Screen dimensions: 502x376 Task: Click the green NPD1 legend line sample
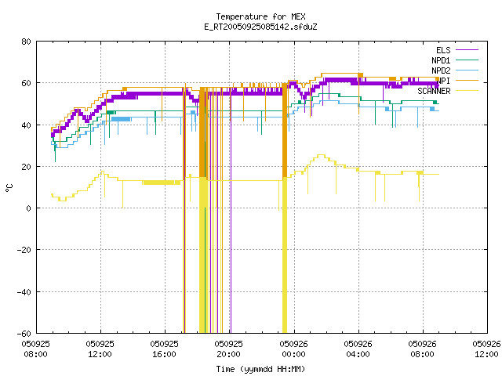tap(467, 60)
